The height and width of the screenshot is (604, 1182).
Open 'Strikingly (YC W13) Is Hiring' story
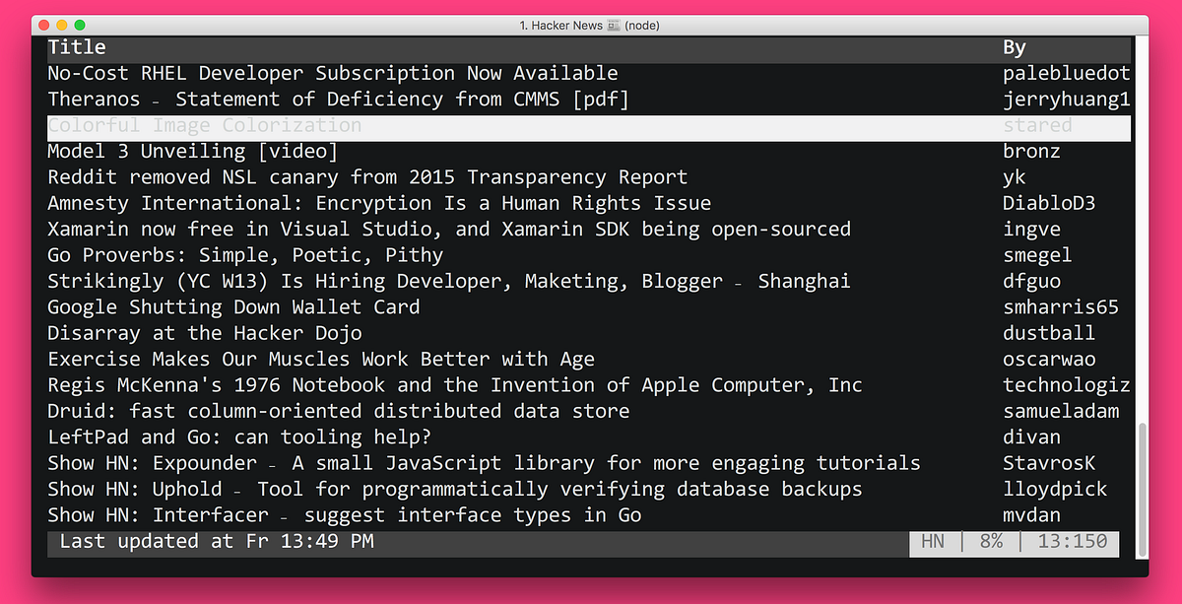point(449,281)
